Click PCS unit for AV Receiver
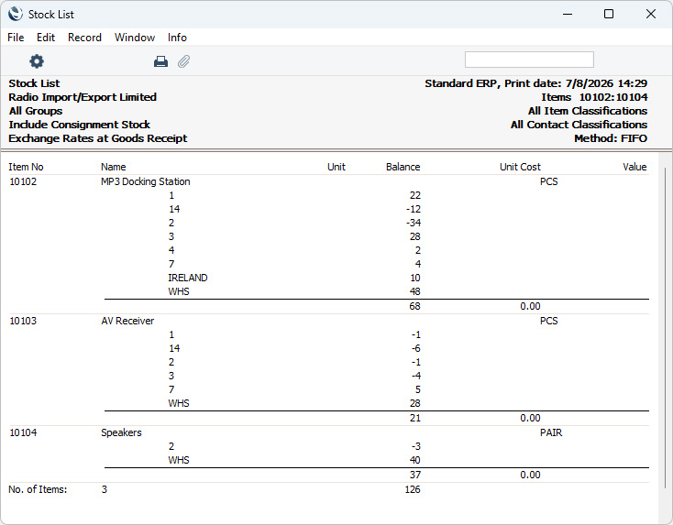This screenshot has height=525, width=673. 548,321
